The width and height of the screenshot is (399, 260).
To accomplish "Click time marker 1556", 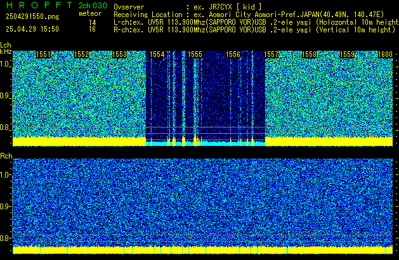I will (233, 55).
